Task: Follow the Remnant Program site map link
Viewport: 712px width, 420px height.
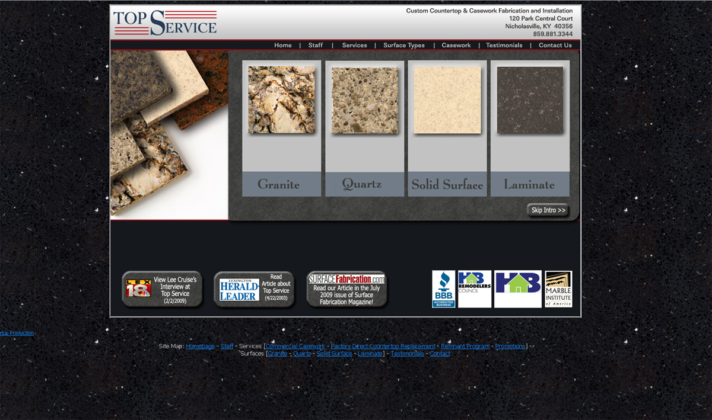Action: coord(465,347)
